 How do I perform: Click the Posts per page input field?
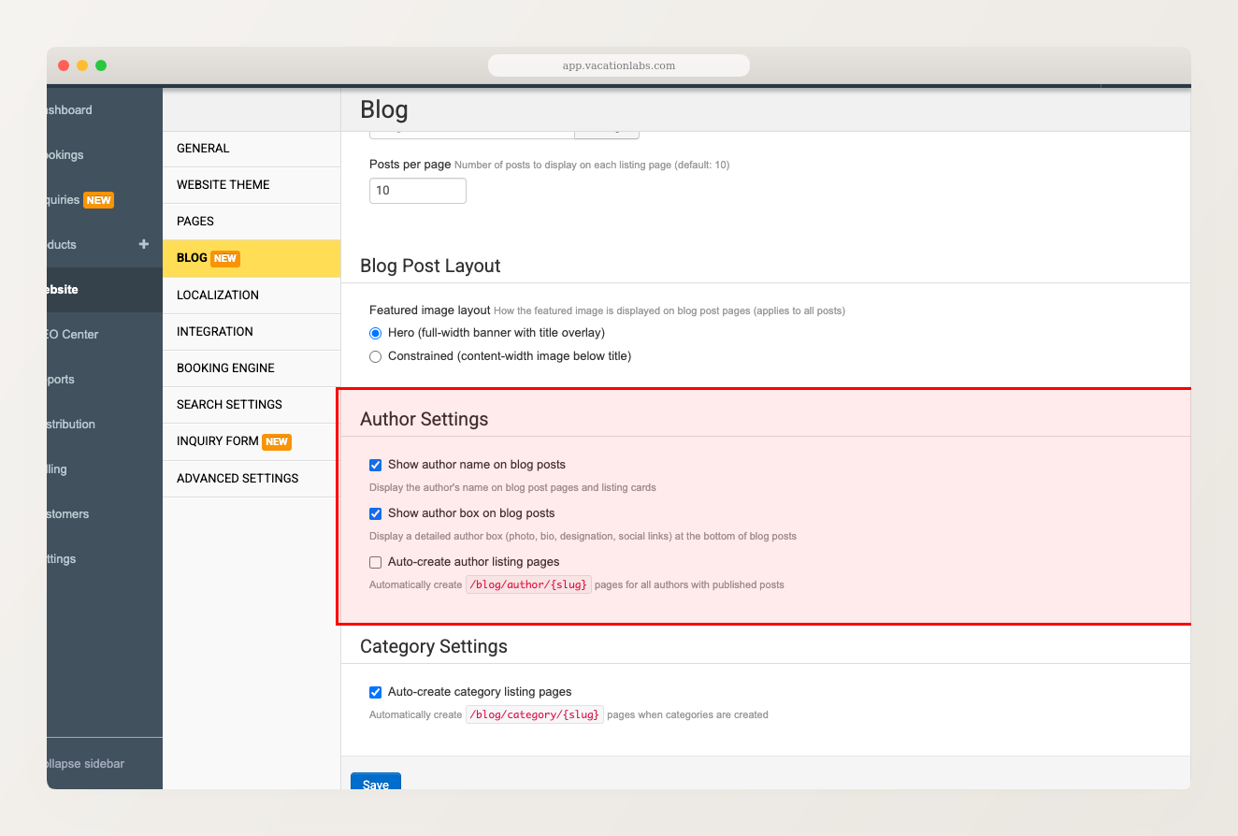click(417, 190)
